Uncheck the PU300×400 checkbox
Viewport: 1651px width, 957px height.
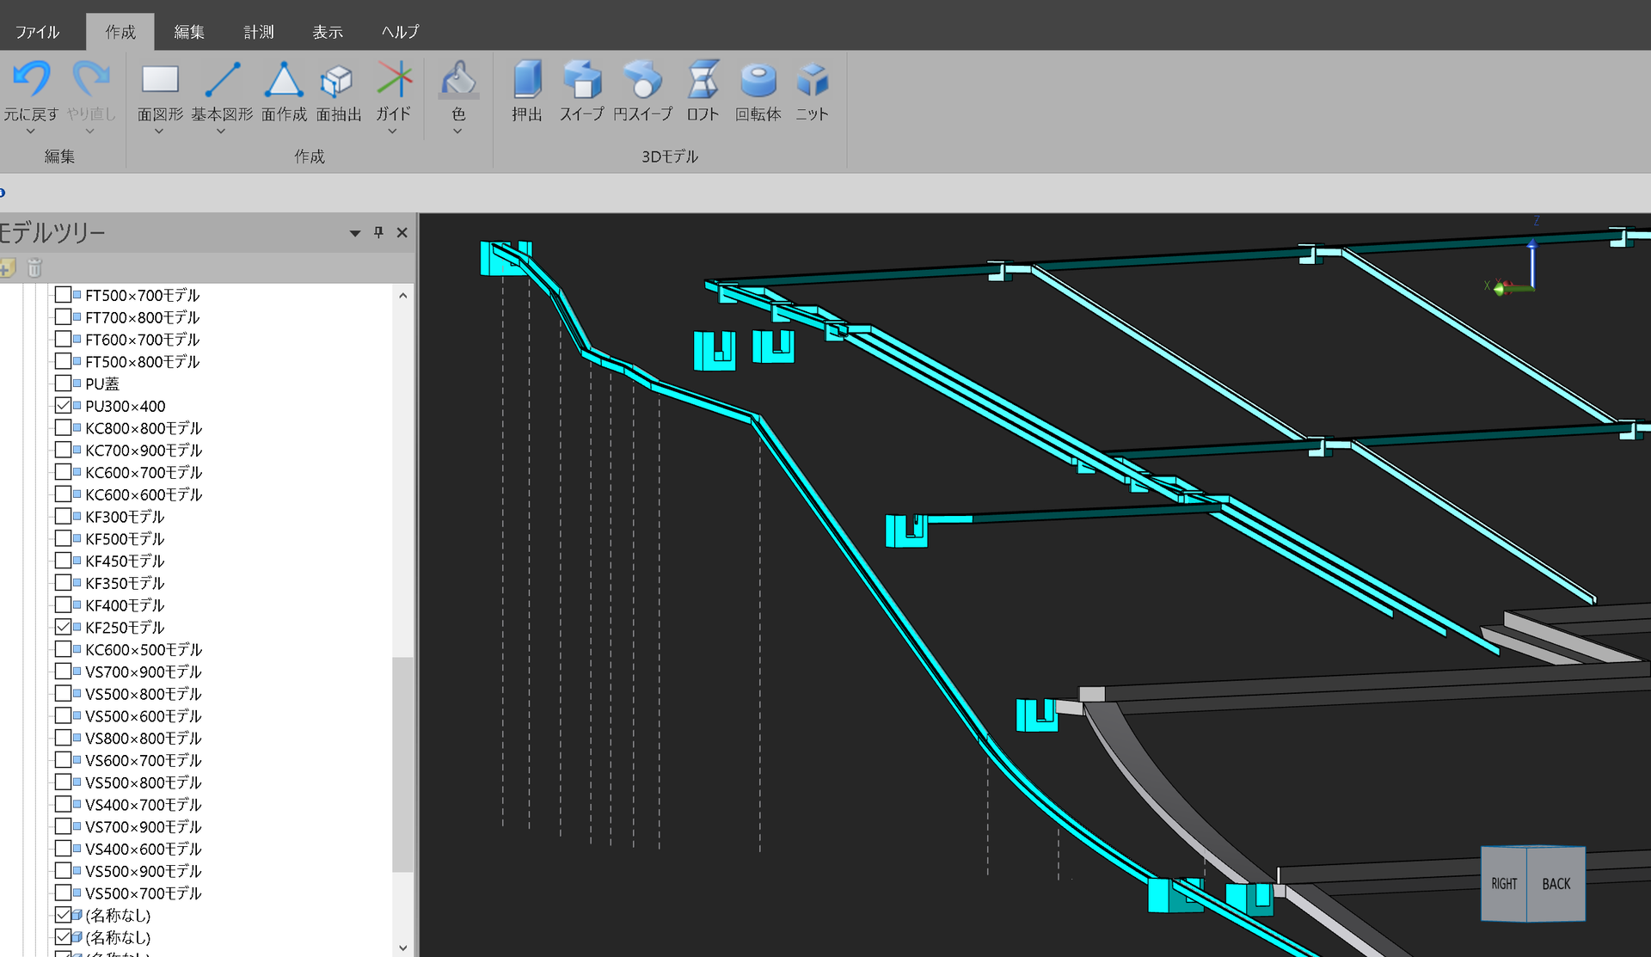(x=63, y=405)
